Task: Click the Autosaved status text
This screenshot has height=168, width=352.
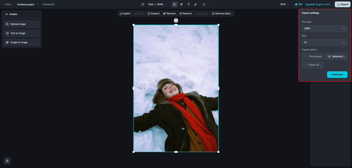Action: (48, 4)
